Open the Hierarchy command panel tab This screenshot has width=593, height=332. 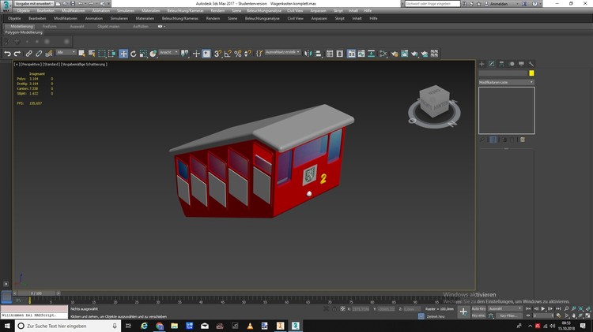pyautogui.click(x=501, y=64)
